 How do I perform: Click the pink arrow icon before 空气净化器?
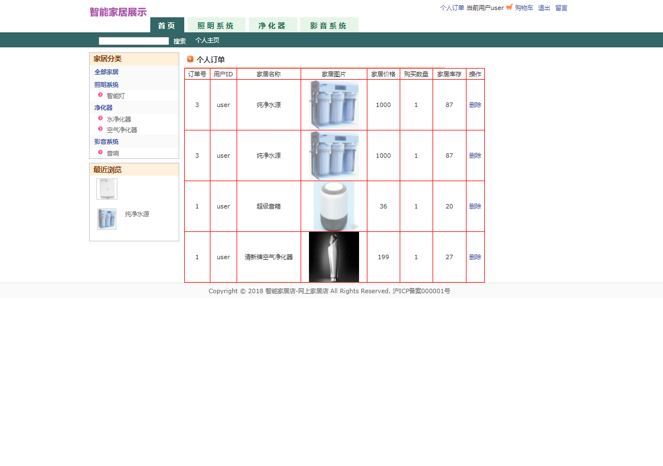100,129
